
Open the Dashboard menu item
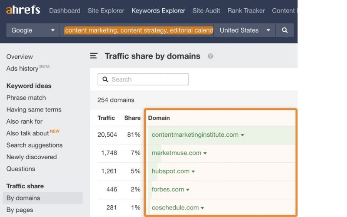pos(65,10)
